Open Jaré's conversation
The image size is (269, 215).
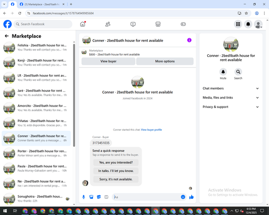(36, 93)
